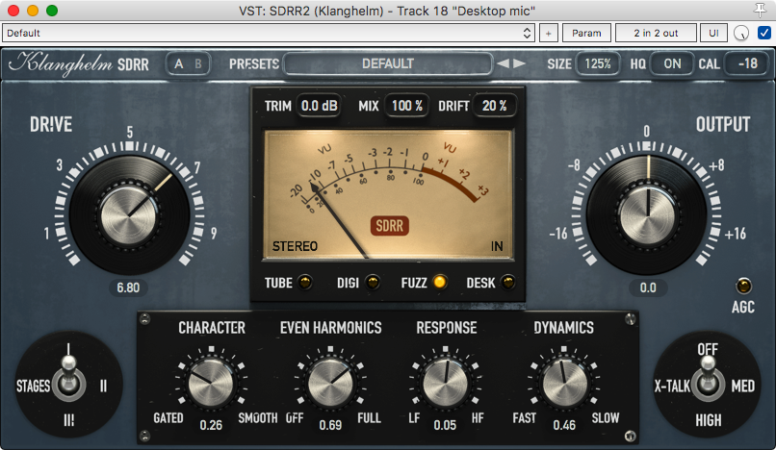Click the dynamics value 0.46
The height and width of the screenshot is (450, 776).
[x=564, y=425]
